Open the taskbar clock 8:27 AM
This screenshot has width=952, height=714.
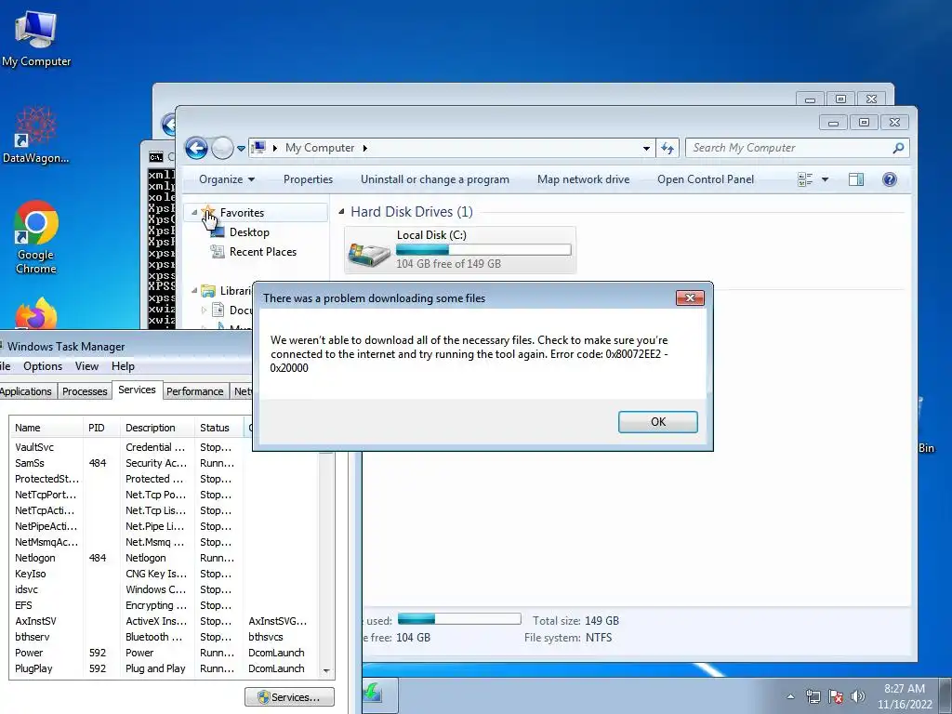[904, 696]
